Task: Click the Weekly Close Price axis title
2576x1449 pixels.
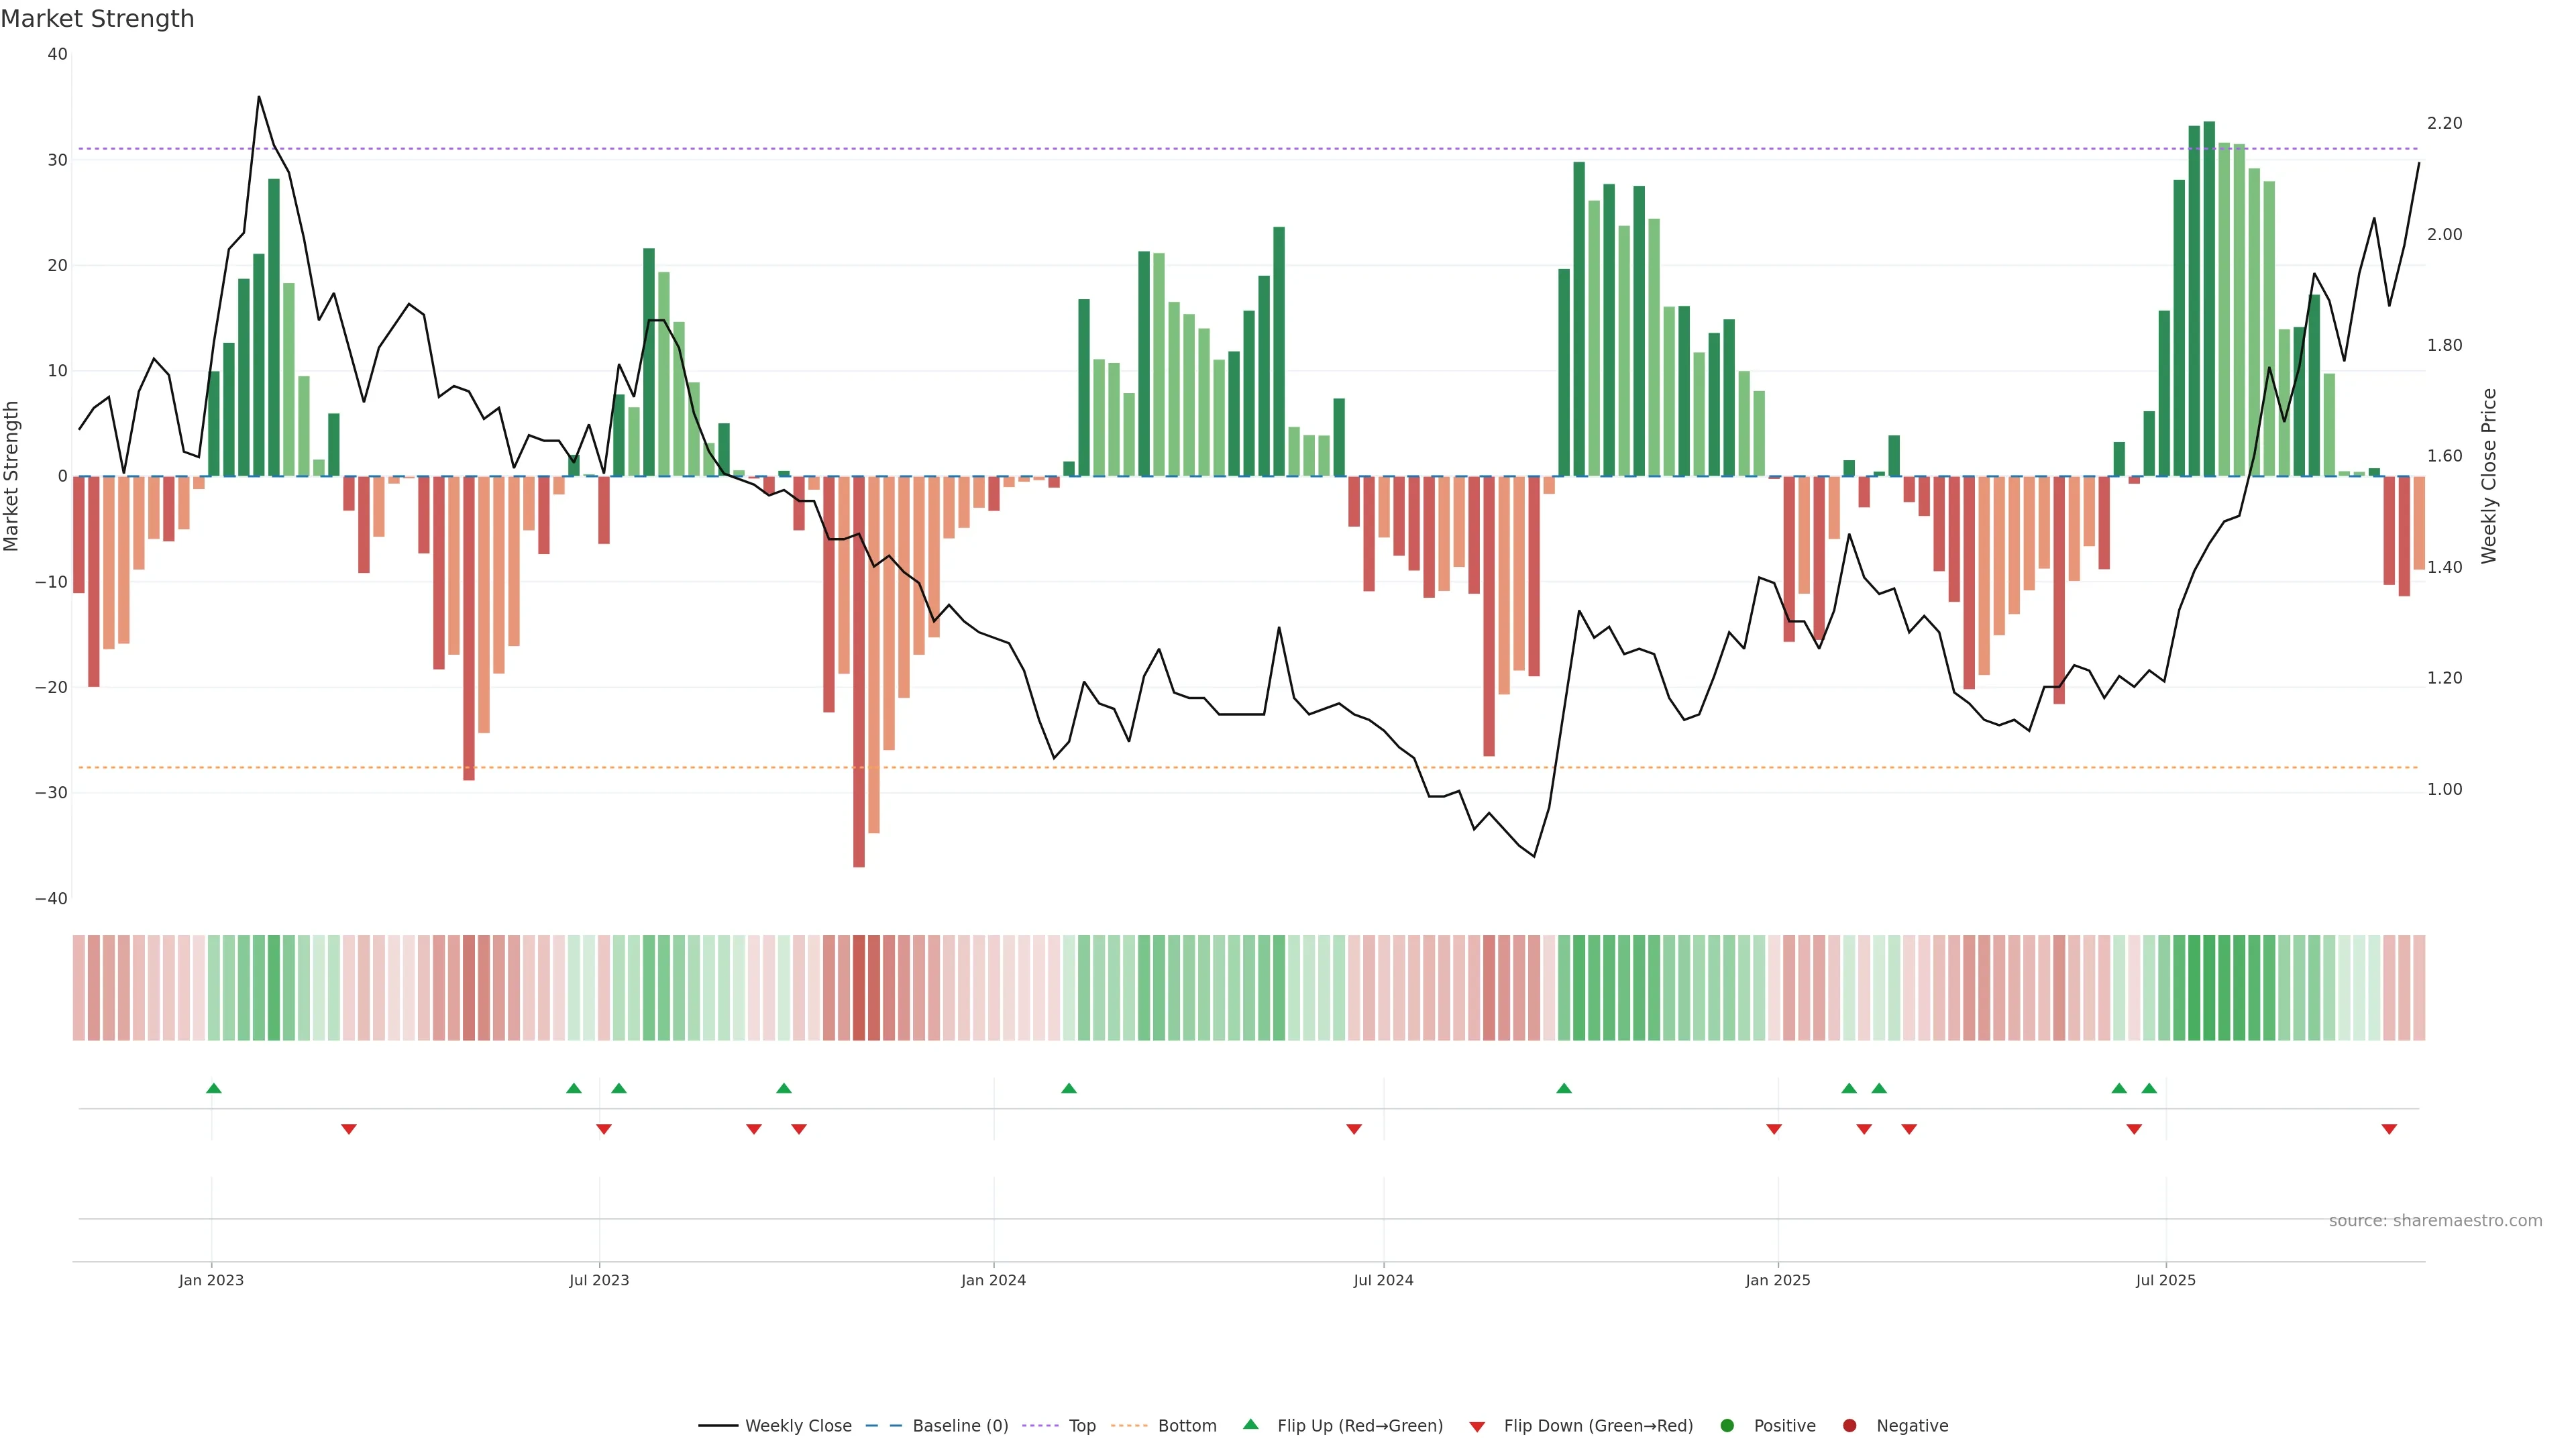Action: pyautogui.click(x=2489, y=476)
